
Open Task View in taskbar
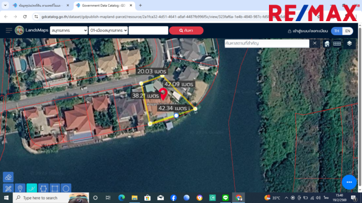pyautogui.click(x=108, y=197)
